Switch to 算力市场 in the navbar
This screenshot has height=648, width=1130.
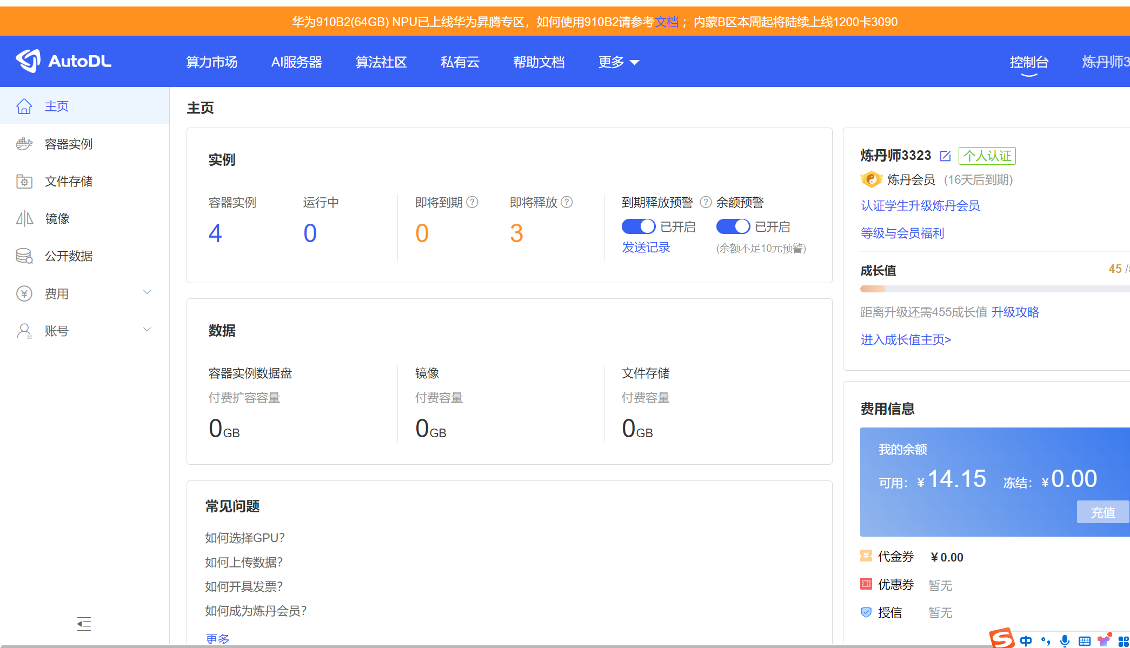click(x=211, y=62)
